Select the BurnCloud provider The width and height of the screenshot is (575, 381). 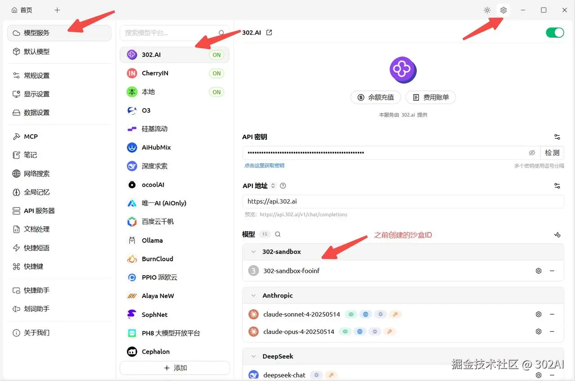(x=175, y=259)
